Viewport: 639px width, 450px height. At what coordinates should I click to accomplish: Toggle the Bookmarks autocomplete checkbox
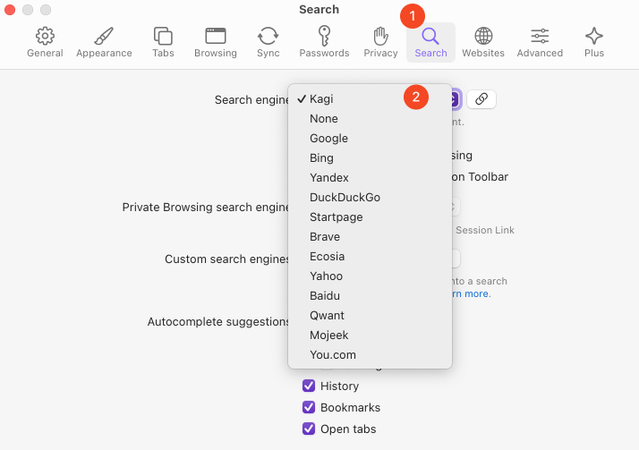click(309, 407)
